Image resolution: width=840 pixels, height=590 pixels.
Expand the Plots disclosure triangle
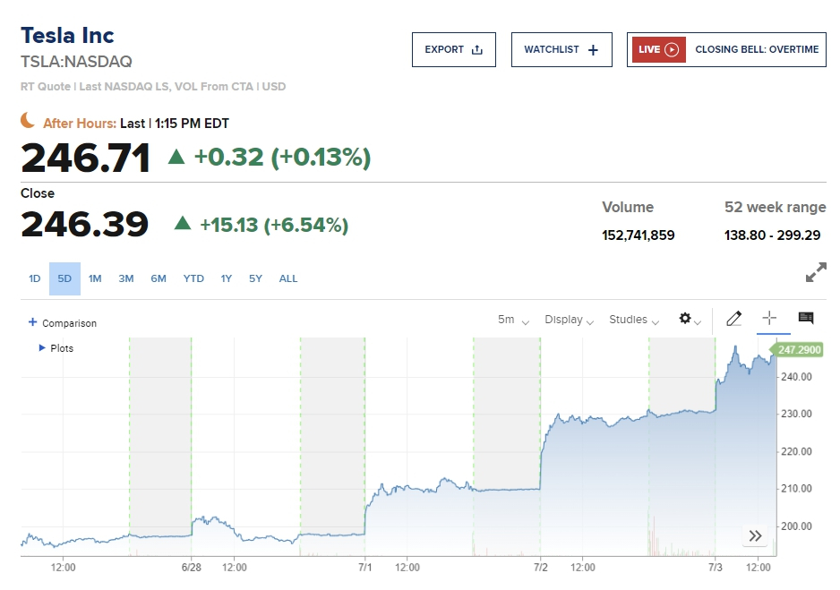click(42, 347)
